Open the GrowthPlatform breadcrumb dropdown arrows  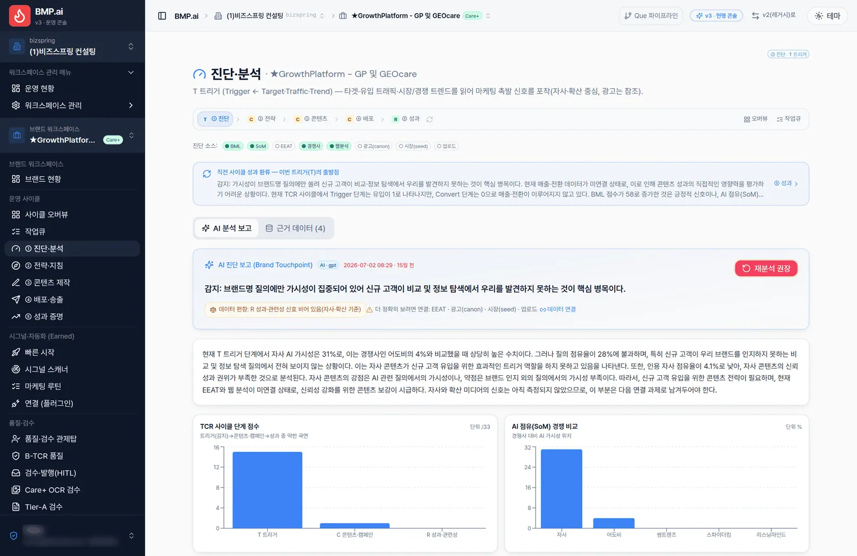[x=488, y=16]
